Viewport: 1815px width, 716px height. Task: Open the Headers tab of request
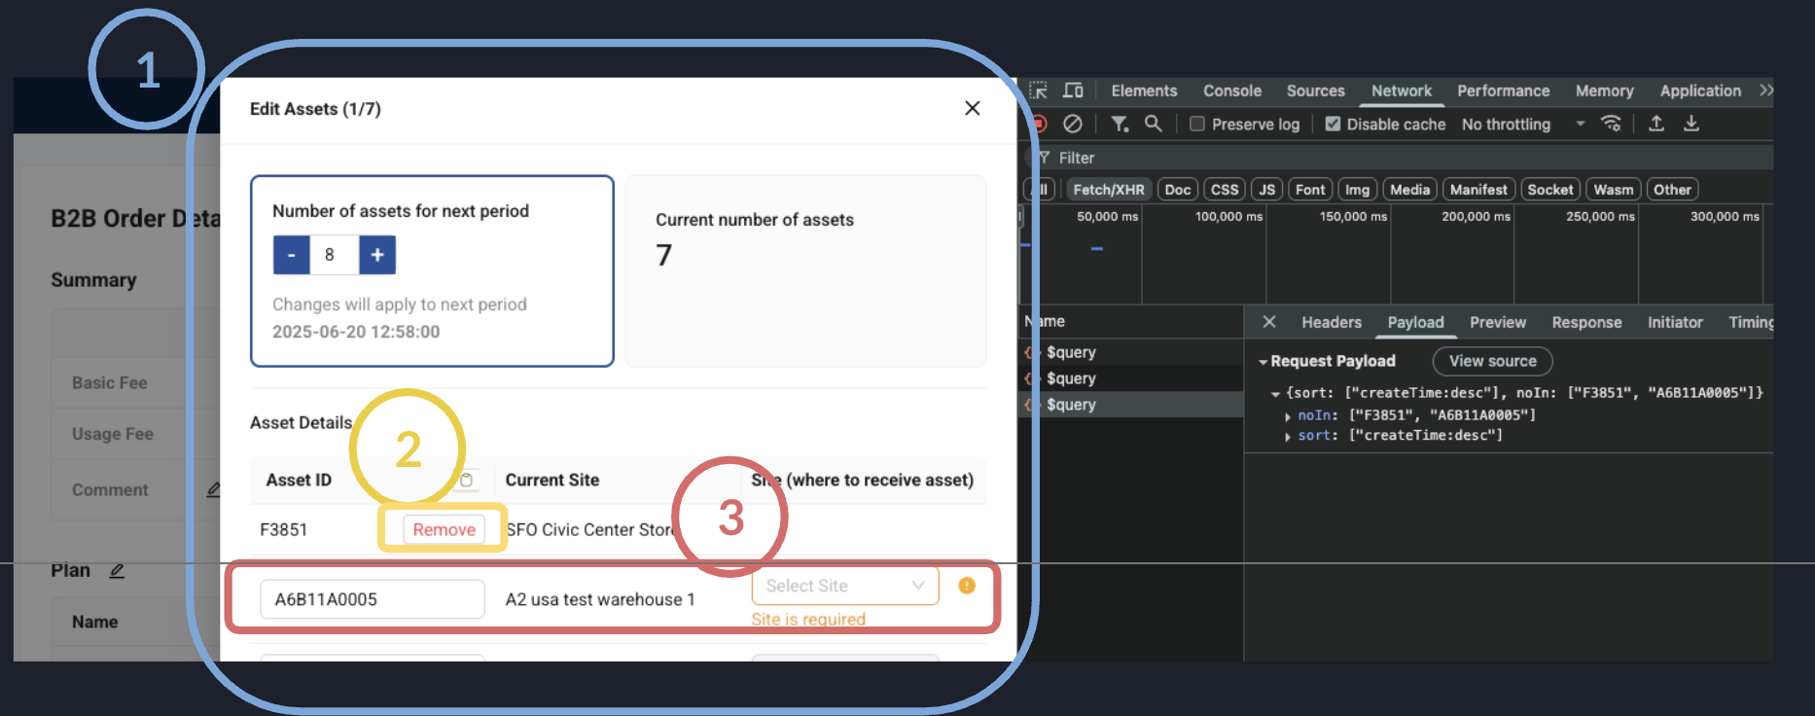1332,322
